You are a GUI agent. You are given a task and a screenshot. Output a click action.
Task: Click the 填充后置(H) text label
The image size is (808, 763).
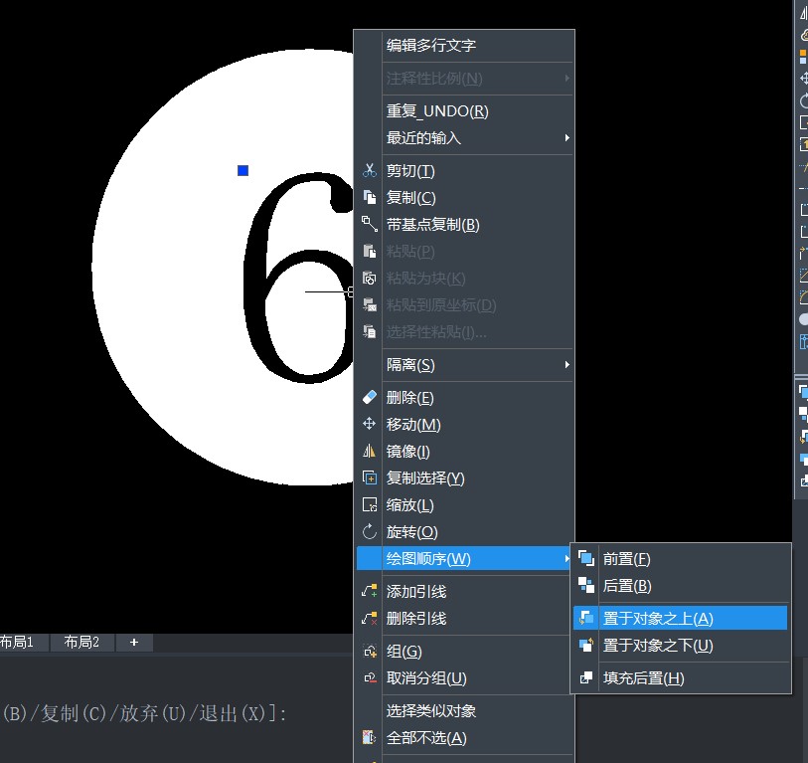[x=644, y=677]
